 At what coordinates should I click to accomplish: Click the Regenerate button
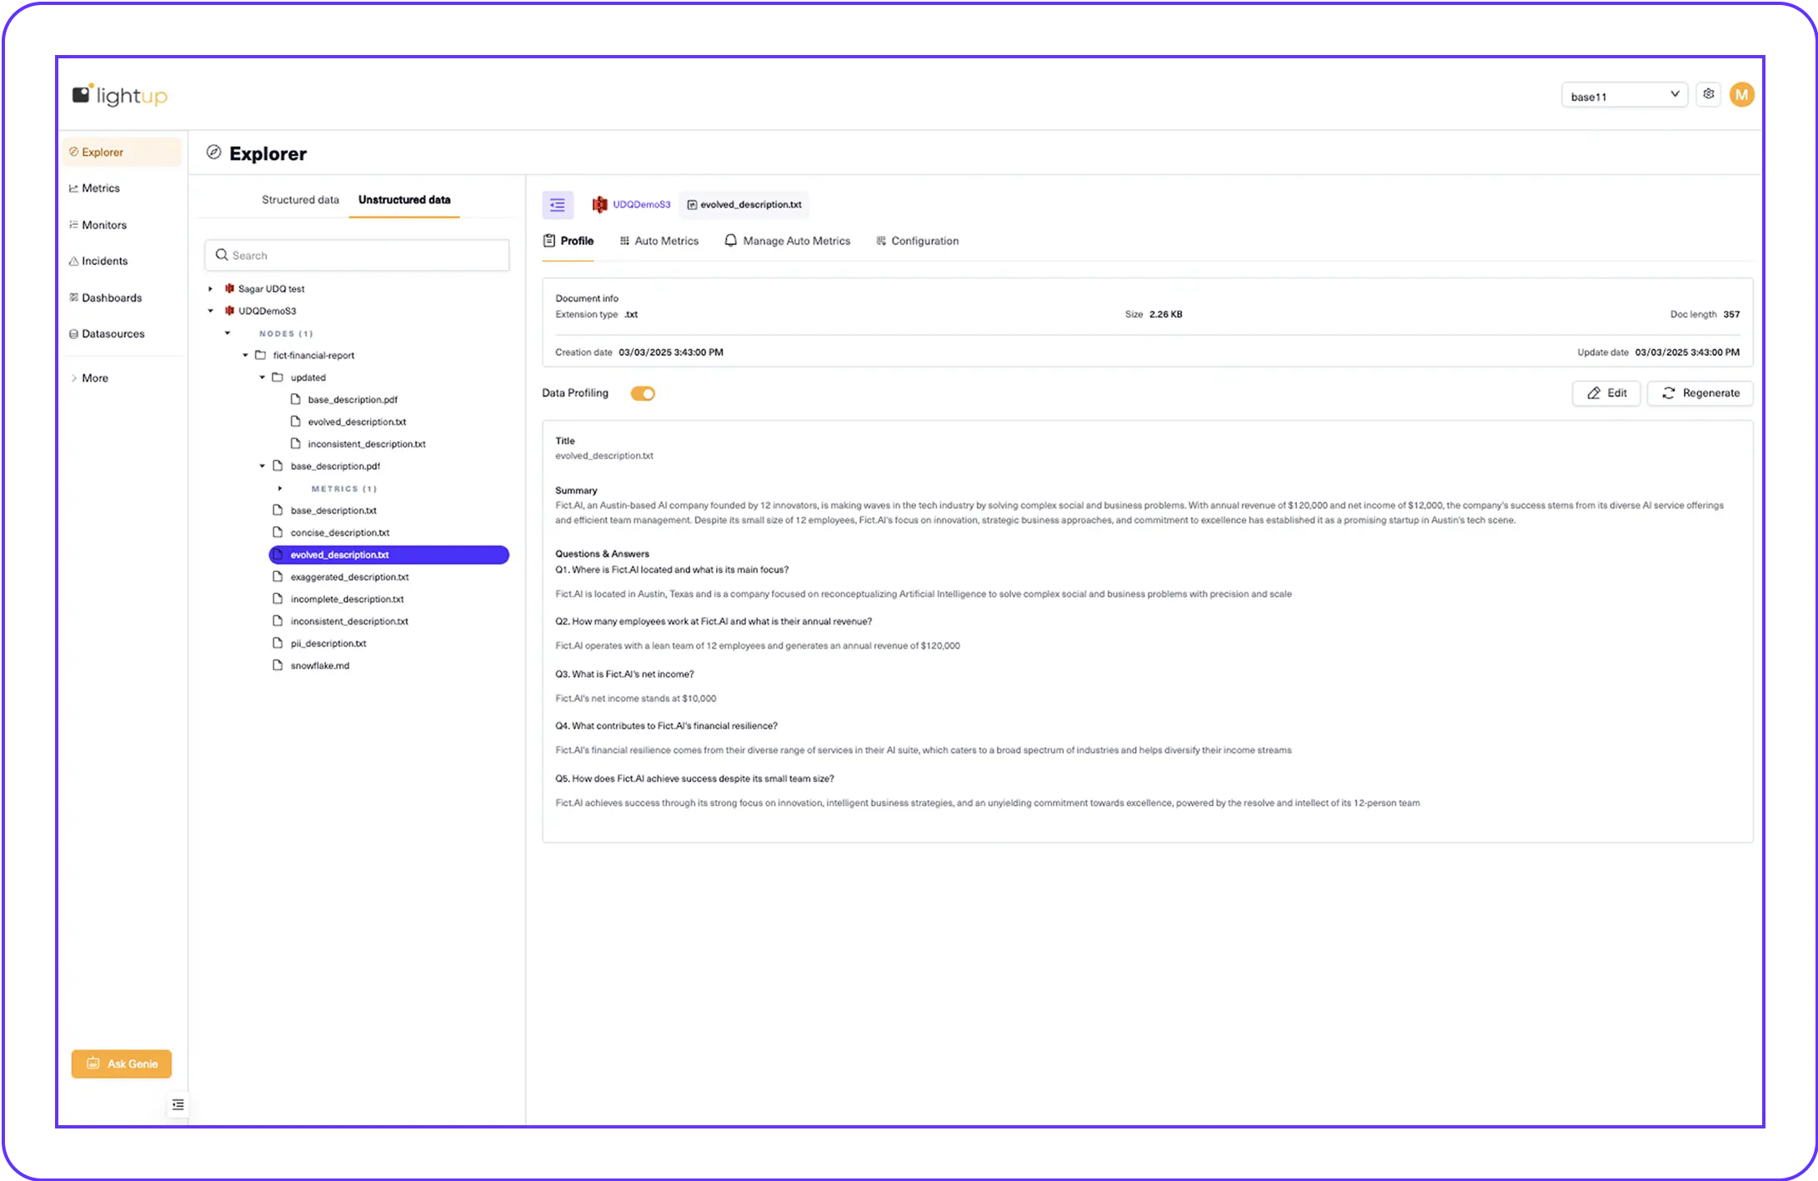1700,393
